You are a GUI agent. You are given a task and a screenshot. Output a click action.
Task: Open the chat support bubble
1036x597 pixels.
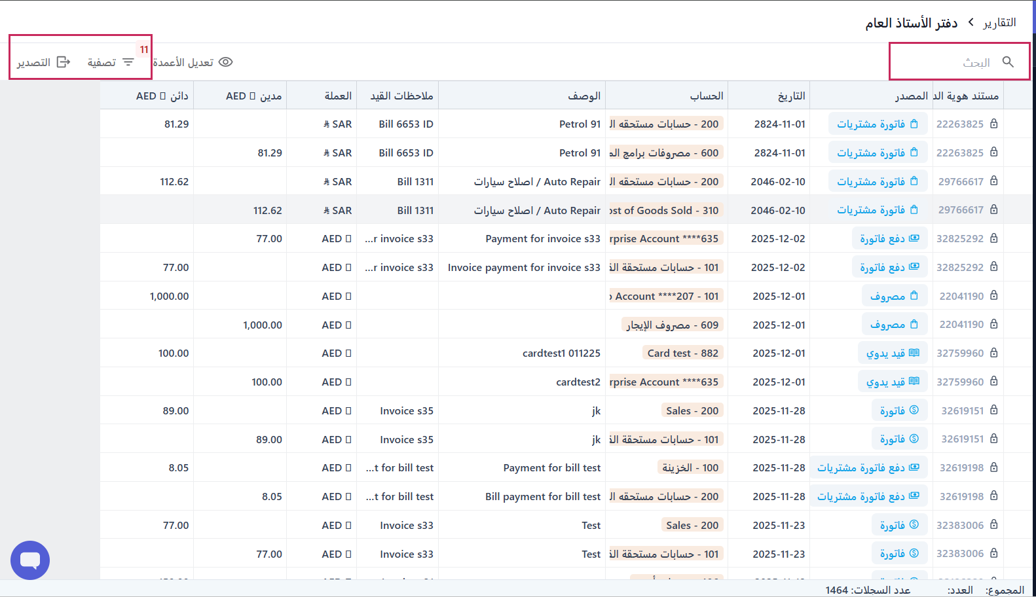[x=30, y=560]
